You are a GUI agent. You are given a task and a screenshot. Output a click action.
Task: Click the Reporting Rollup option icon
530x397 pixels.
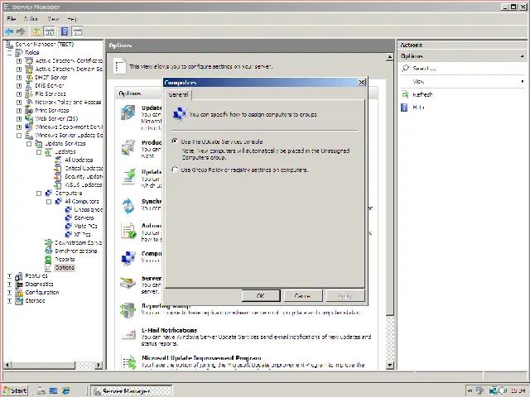coord(128,310)
